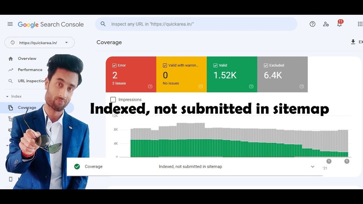Click the Google Search Console logo
This screenshot has height=204, width=363.
tap(50, 24)
